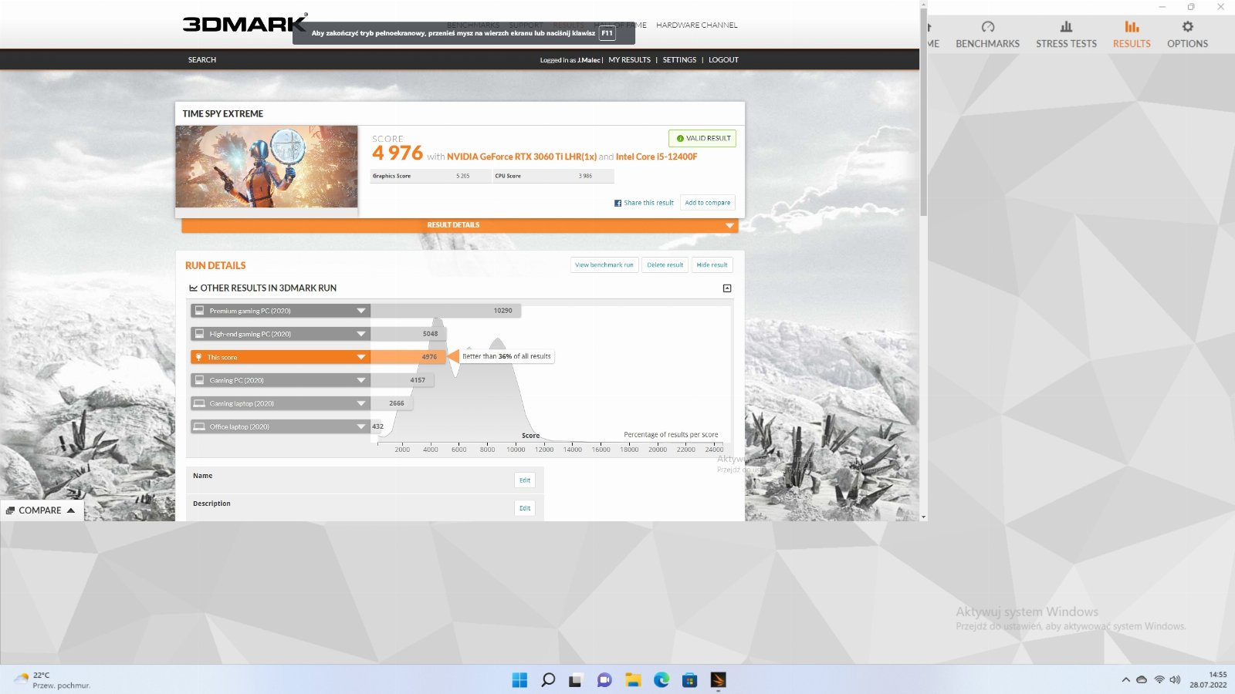Click the High-end gaming PC monitor icon

click(x=199, y=334)
